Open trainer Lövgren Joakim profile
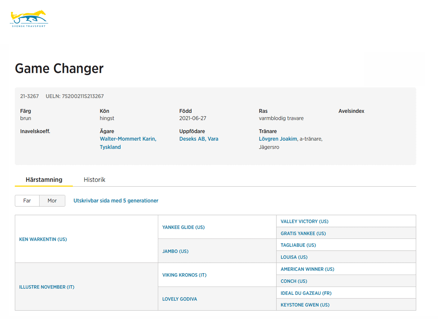438x319 pixels. 278,139
